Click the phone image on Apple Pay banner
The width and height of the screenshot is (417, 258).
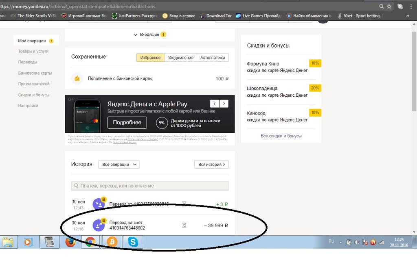87,116
